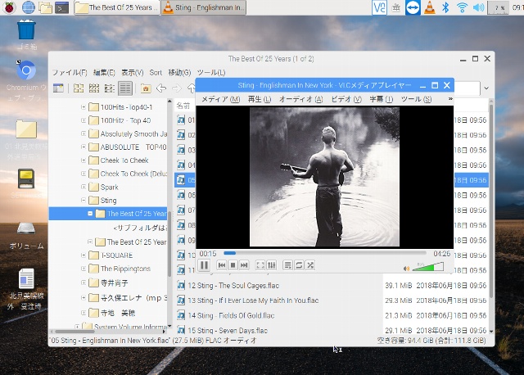The height and width of the screenshot is (375, 524).
Task: Switch to thumbnail view in file manager
Action: click(94, 88)
